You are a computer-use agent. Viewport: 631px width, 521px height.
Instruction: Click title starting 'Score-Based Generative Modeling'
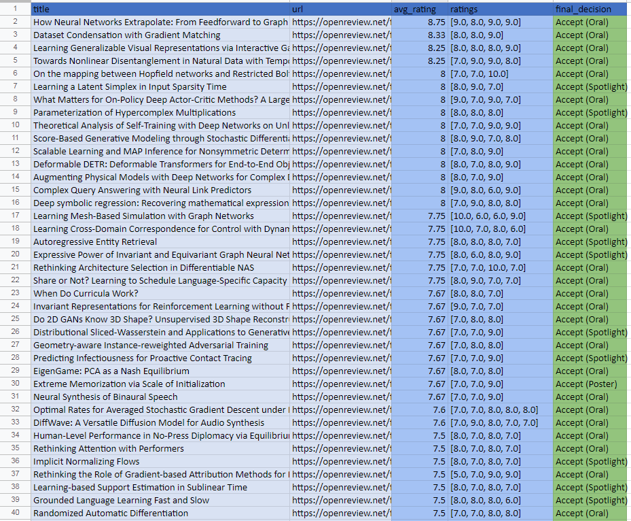pos(160,138)
